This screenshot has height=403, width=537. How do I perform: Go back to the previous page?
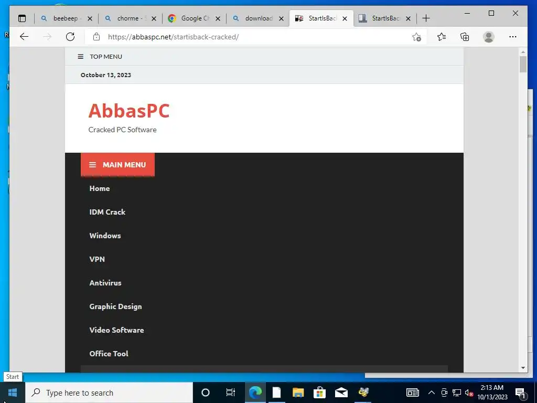point(24,37)
